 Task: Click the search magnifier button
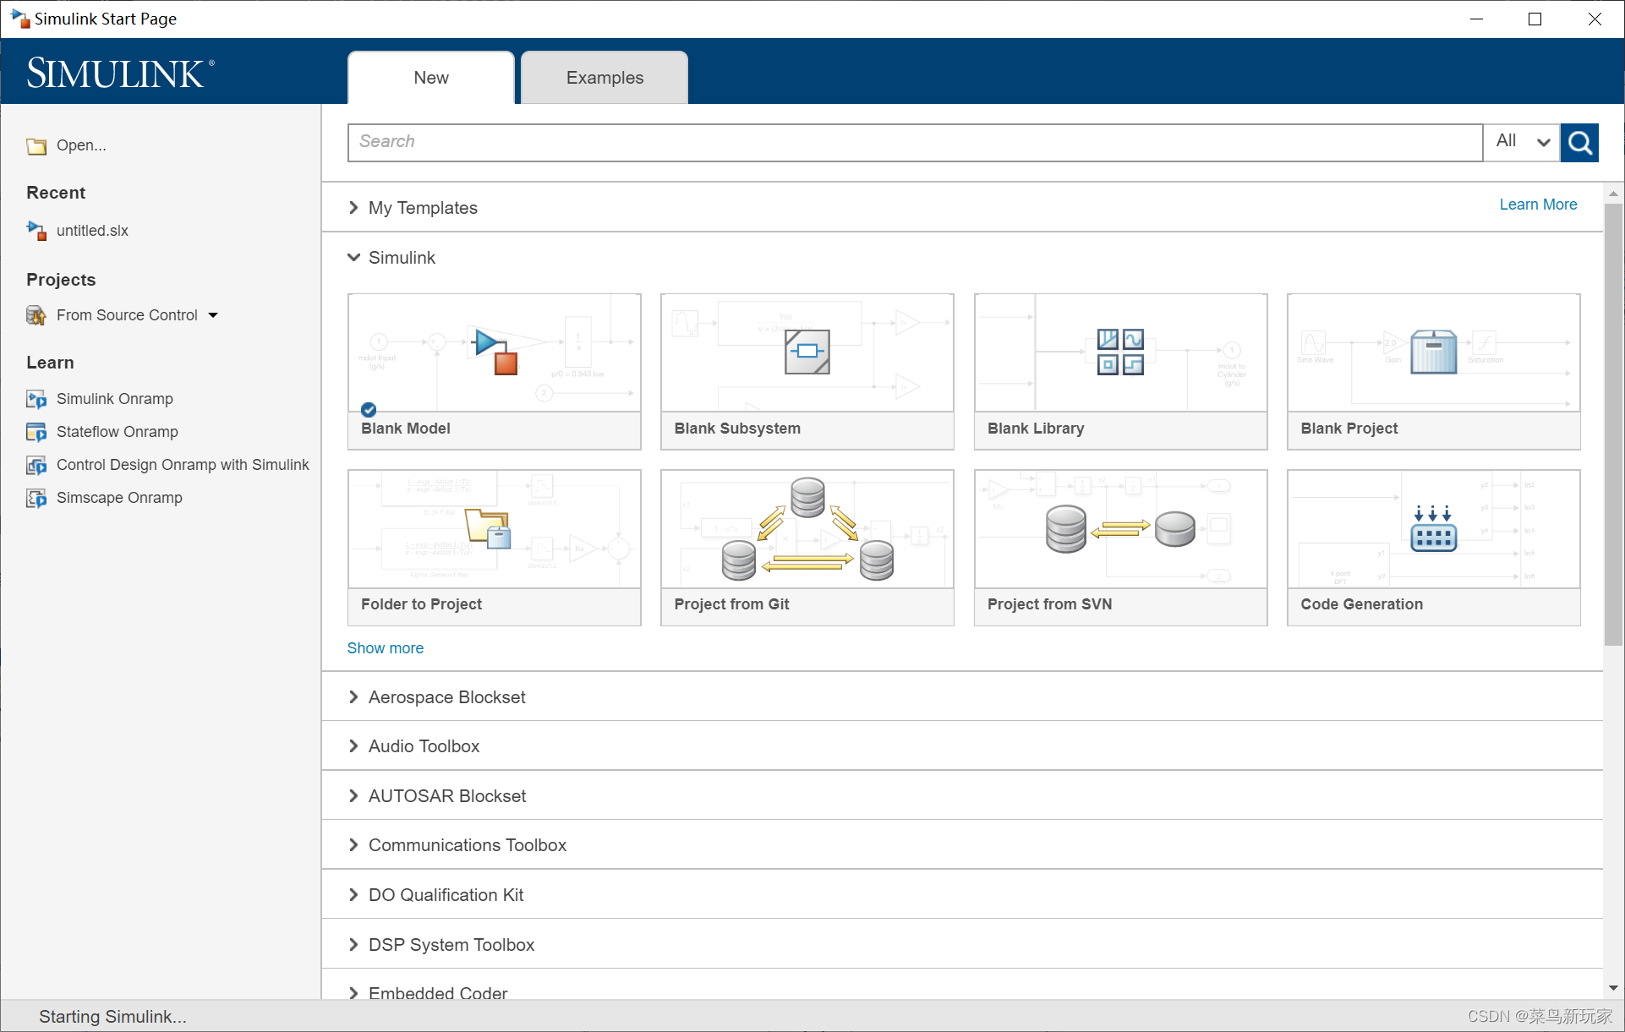point(1579,142)
